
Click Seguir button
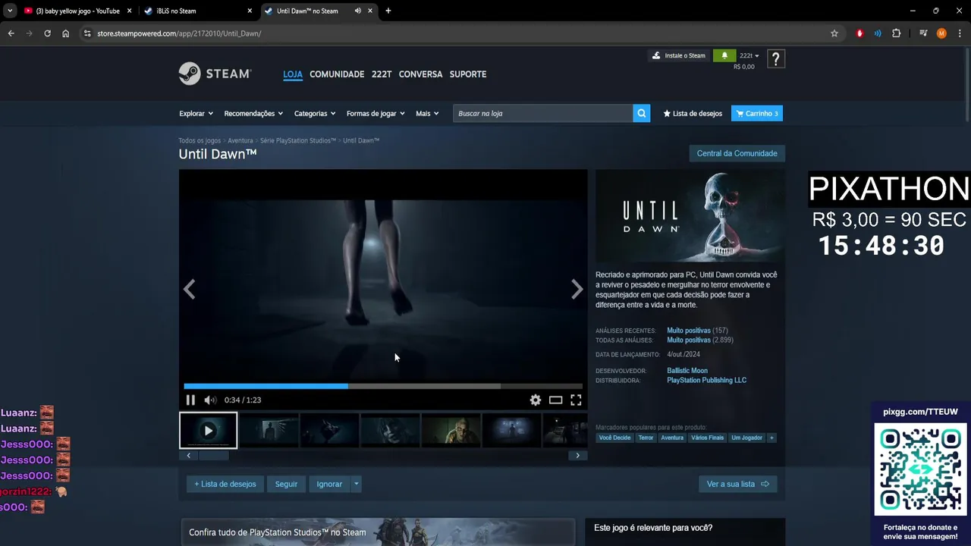(x=286, y=484)
